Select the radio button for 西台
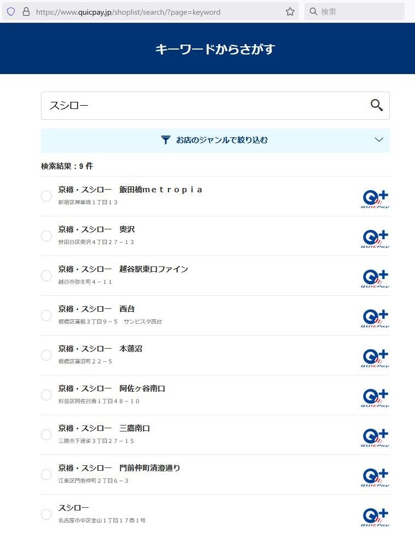 [x=46, y=315]
